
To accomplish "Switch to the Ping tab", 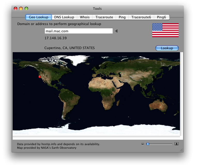I will (x=122, y=17).
